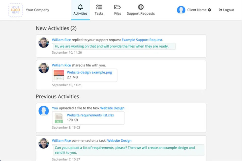The image size is (242, 161).
Task: Open the Example Support Request link
Action: click(142, 40)
